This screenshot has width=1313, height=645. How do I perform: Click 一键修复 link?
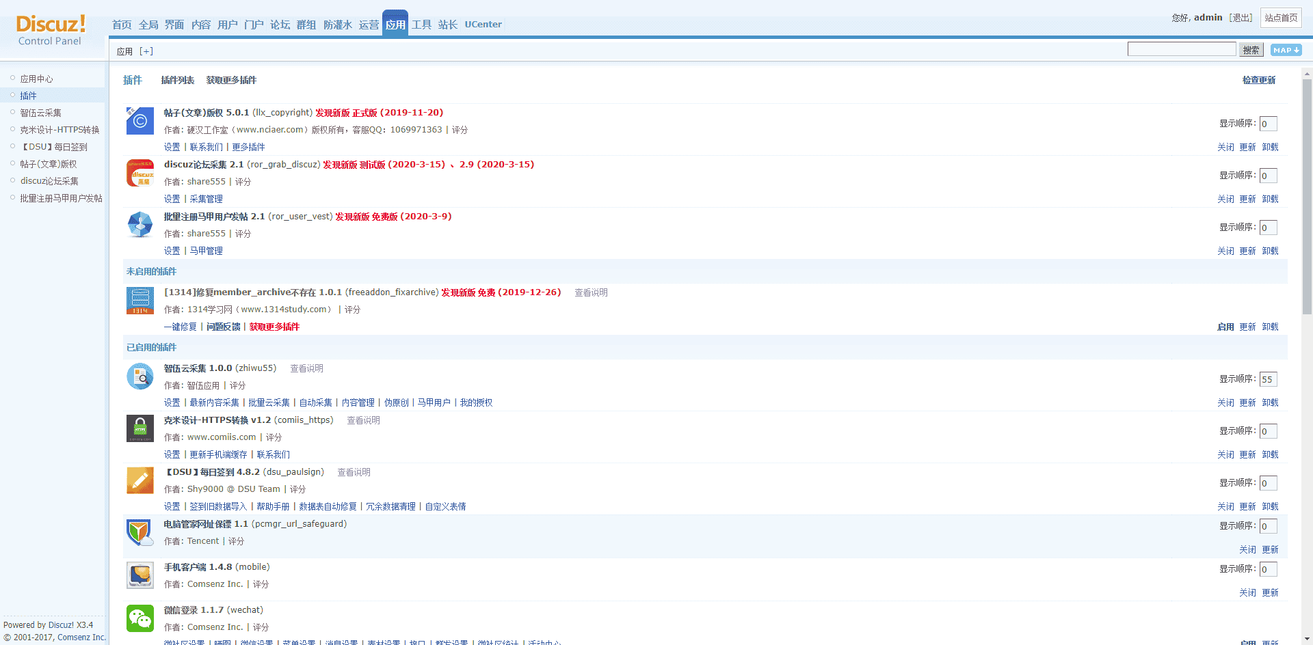[181, 327]
